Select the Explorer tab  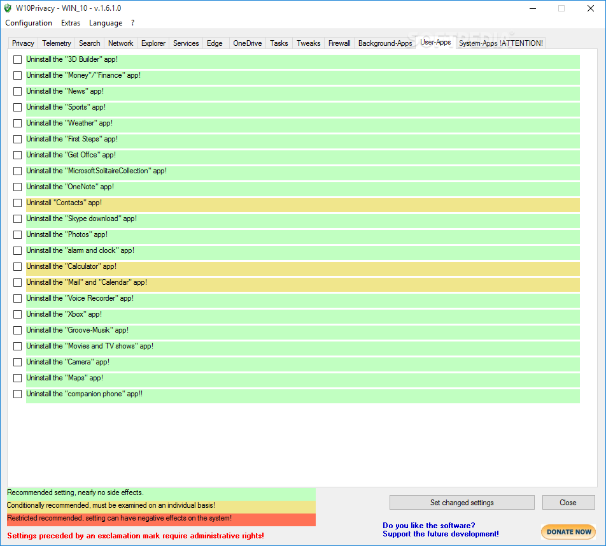tap(153, 43)
